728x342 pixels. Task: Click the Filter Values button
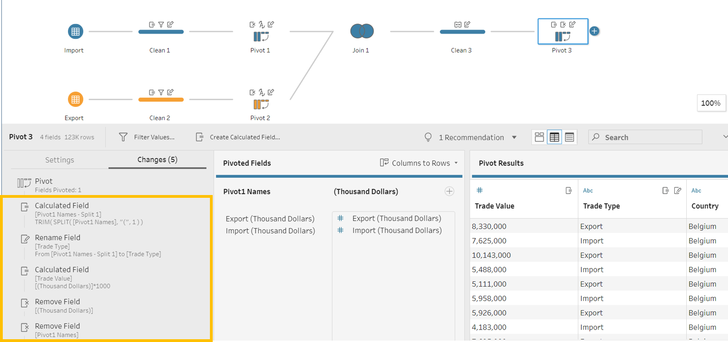coord(147,137)
